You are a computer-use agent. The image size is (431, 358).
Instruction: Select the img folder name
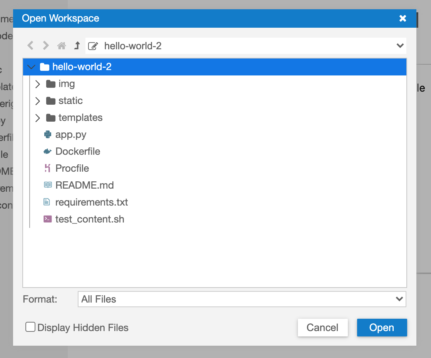pos(67,84)
